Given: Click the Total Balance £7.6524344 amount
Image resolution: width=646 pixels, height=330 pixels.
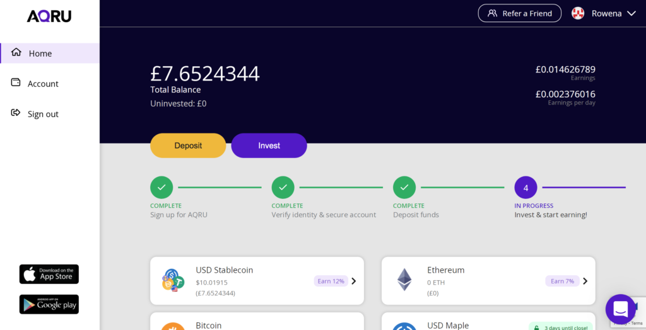Looking at the screenshot, I should click(x=205, y=74).
